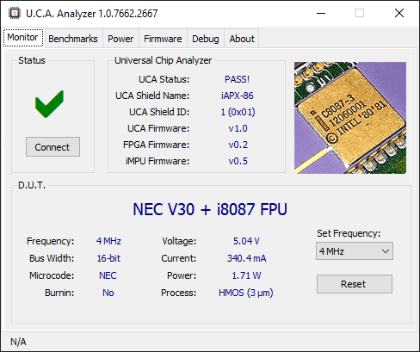Click the v0.2 FPGA firmware value
Screen dimensions: 420x352
(x=238, y=145)
